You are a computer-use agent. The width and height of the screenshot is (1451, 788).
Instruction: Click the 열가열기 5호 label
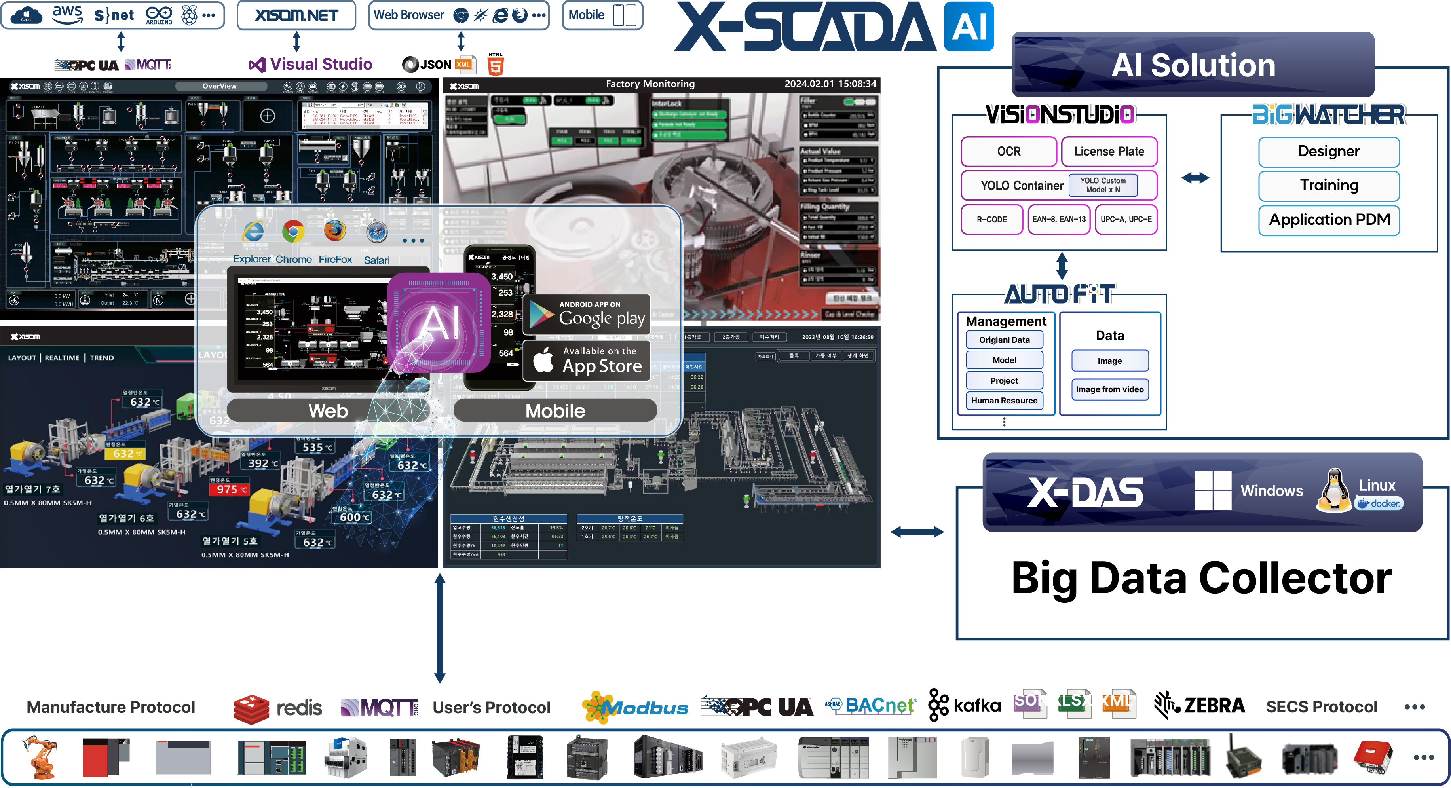pos(230,541)
